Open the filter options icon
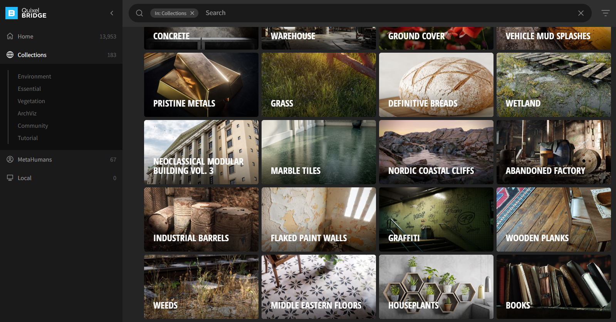 [606, 13]
